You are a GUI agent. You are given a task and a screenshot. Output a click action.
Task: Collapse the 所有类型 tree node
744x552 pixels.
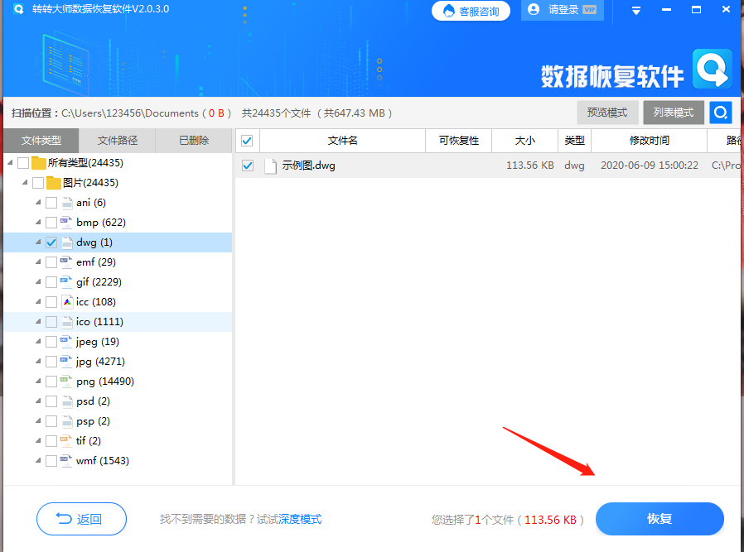point(11,163)
